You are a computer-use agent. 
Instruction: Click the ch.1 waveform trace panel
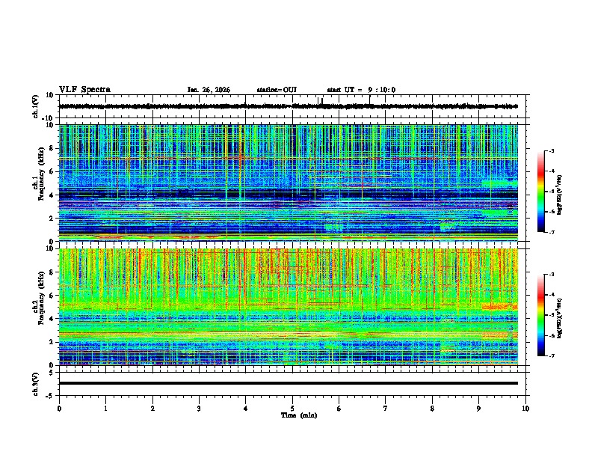tap(294, 106)
